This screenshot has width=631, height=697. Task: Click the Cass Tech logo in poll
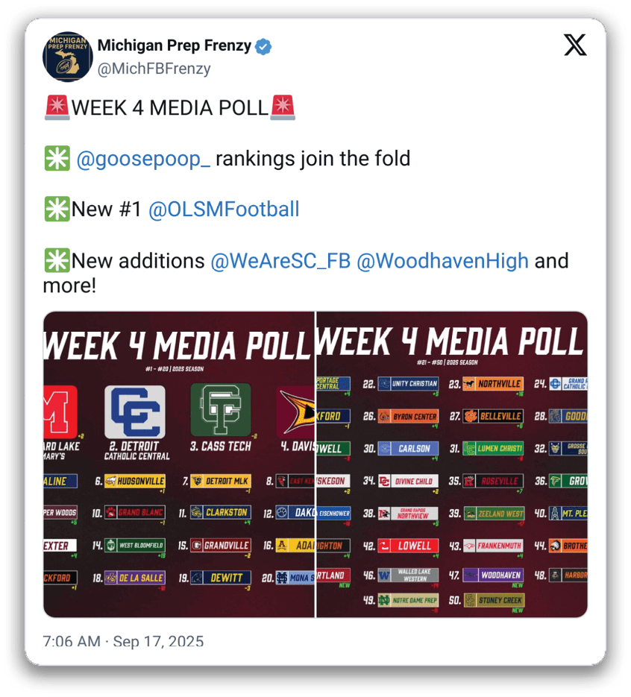[221, 410]
